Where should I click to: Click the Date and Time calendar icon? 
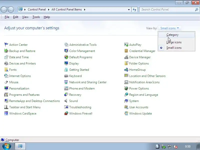tap(6, 57)
